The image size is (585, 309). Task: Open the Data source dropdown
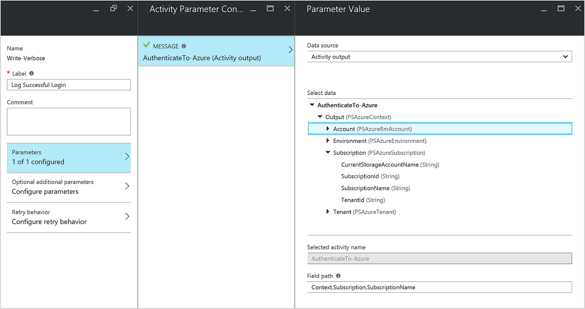pyautogui.click(x=439, y=57)
